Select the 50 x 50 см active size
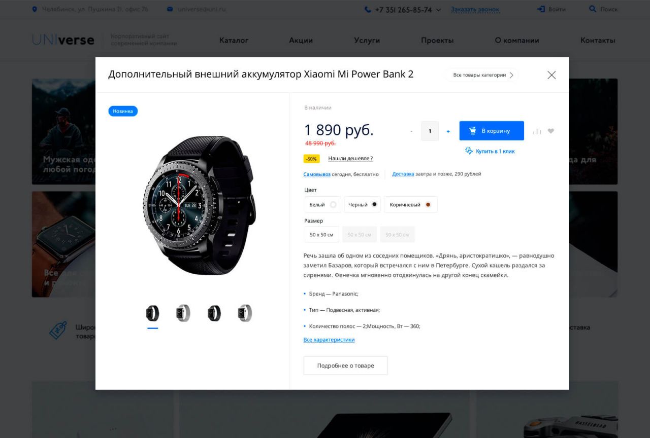The image size is (650, 438). point(321,235)
